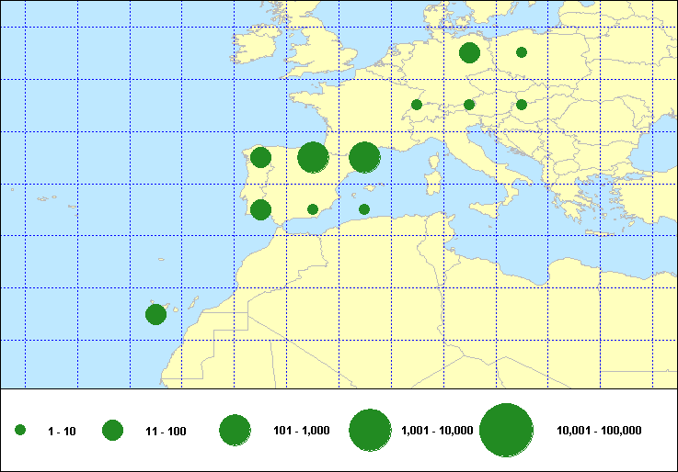The height and width of the screenshot is (472, 678).
Task: Click the small dot over Austria
Action: pyautogui.click(x=469, y=105)
